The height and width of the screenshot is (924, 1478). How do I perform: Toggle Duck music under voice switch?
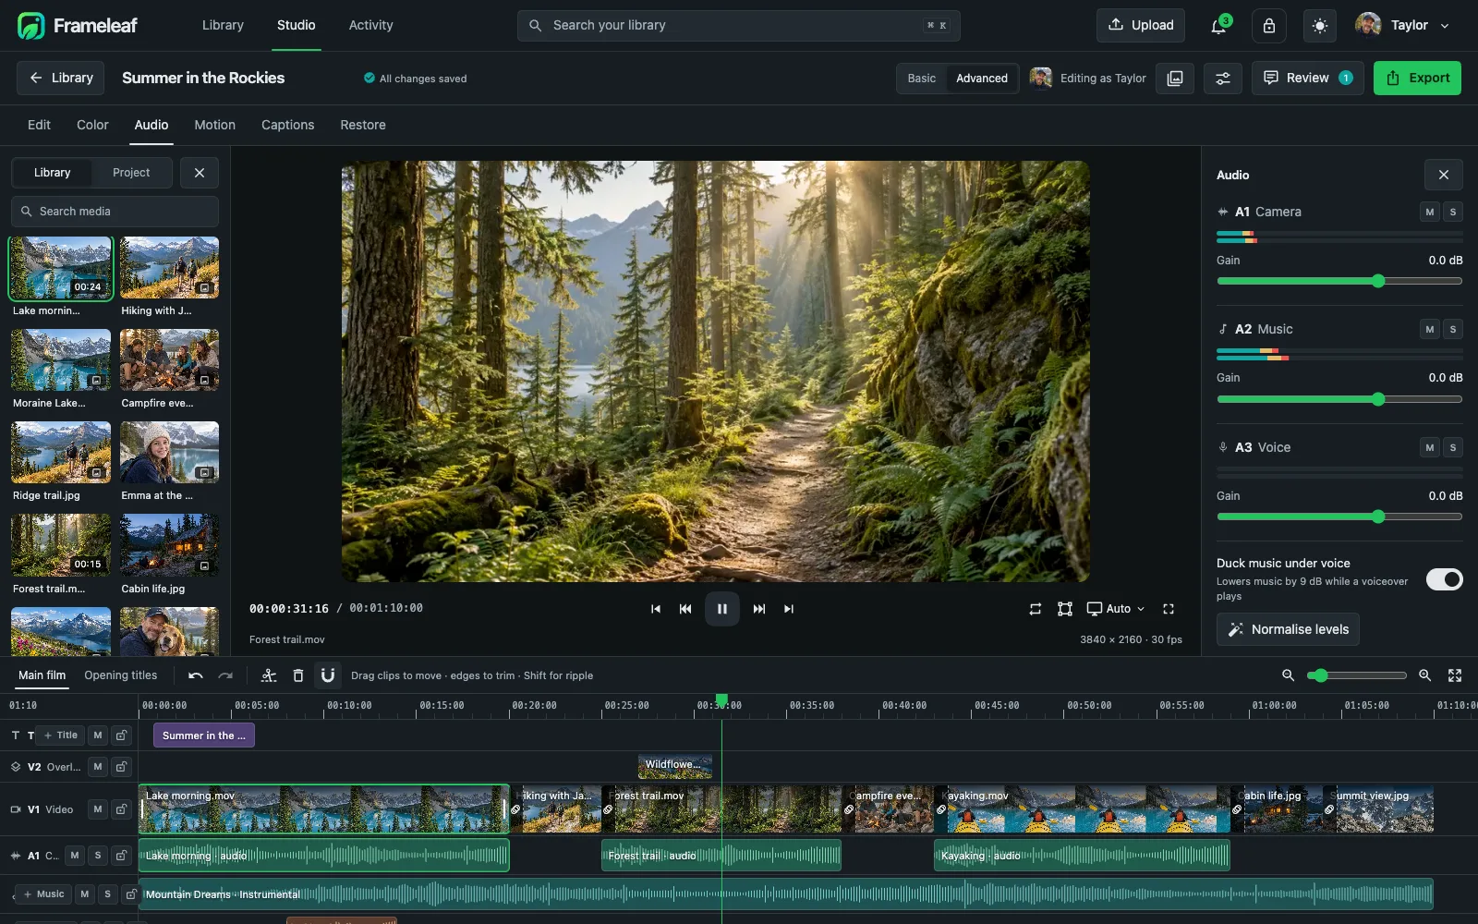tap(1445, 579)
